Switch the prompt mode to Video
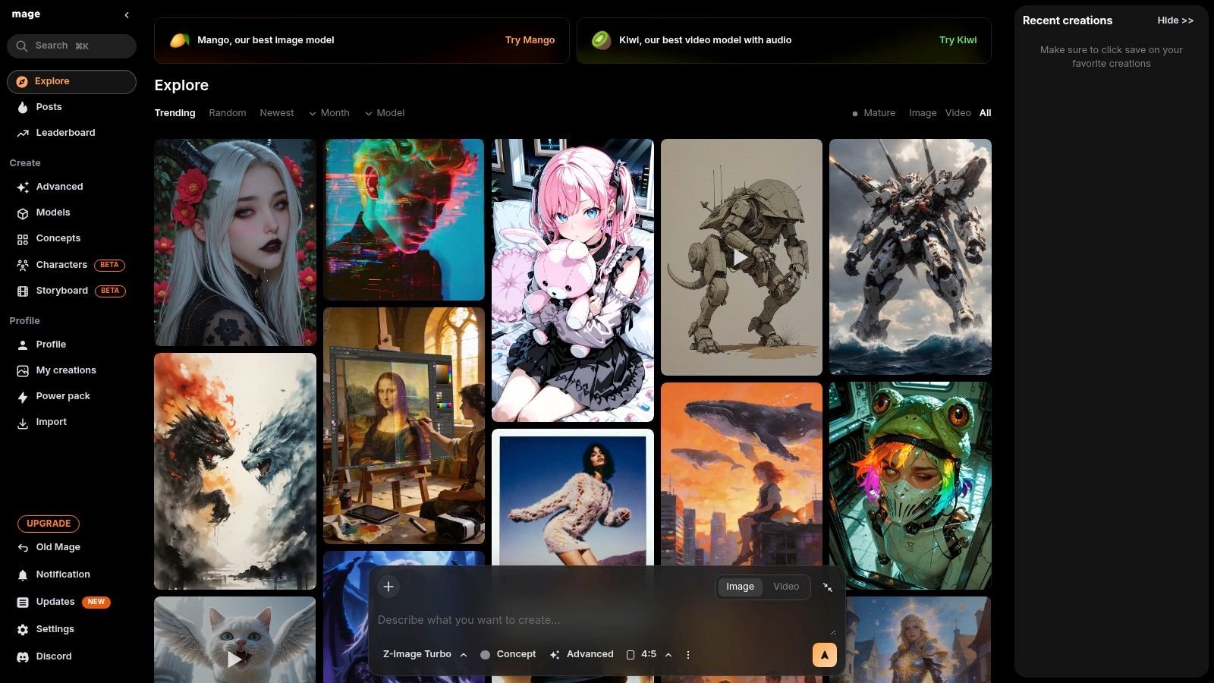The width and height of the screenshot is (1214, 683). [x=785, y=587]
